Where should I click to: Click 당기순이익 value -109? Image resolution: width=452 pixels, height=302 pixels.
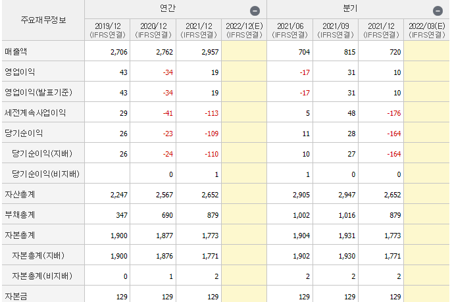tap(212, 134)
